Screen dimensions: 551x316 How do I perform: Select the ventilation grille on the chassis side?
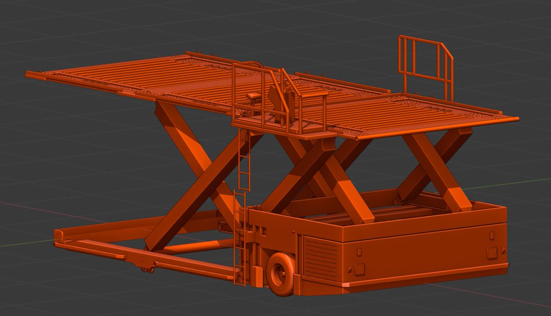tap(321, 258)
